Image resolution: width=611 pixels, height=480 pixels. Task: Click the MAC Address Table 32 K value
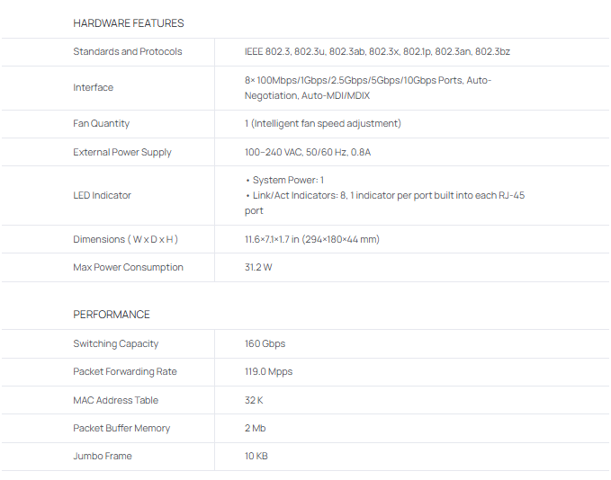coord(254,400)
